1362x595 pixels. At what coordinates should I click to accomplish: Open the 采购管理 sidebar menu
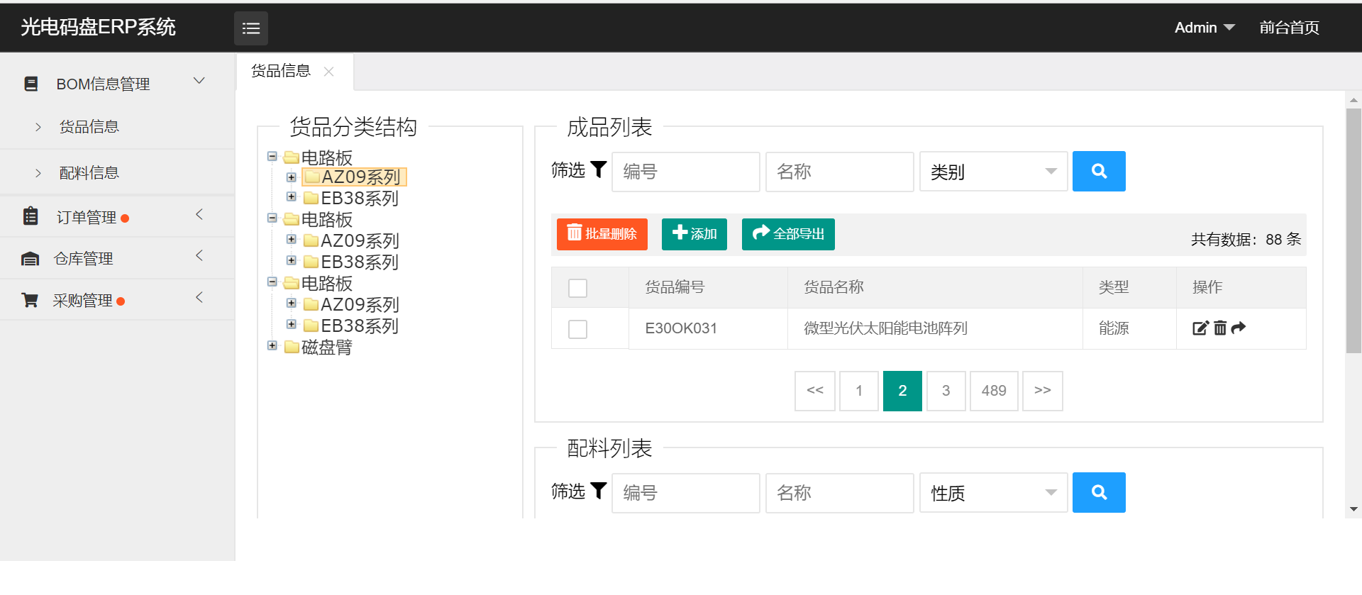117,300
